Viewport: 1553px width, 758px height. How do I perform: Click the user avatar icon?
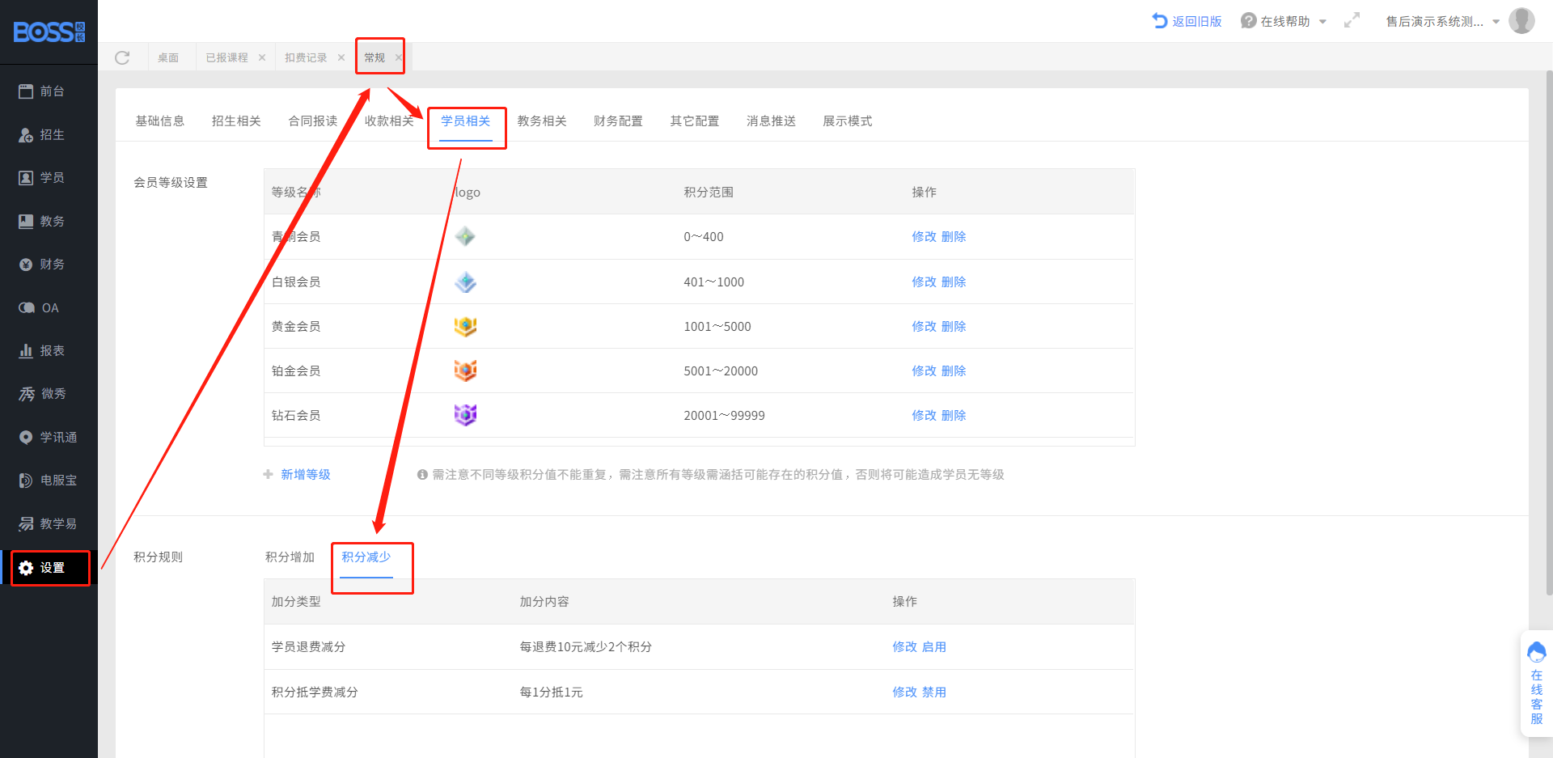(1521, 21)
